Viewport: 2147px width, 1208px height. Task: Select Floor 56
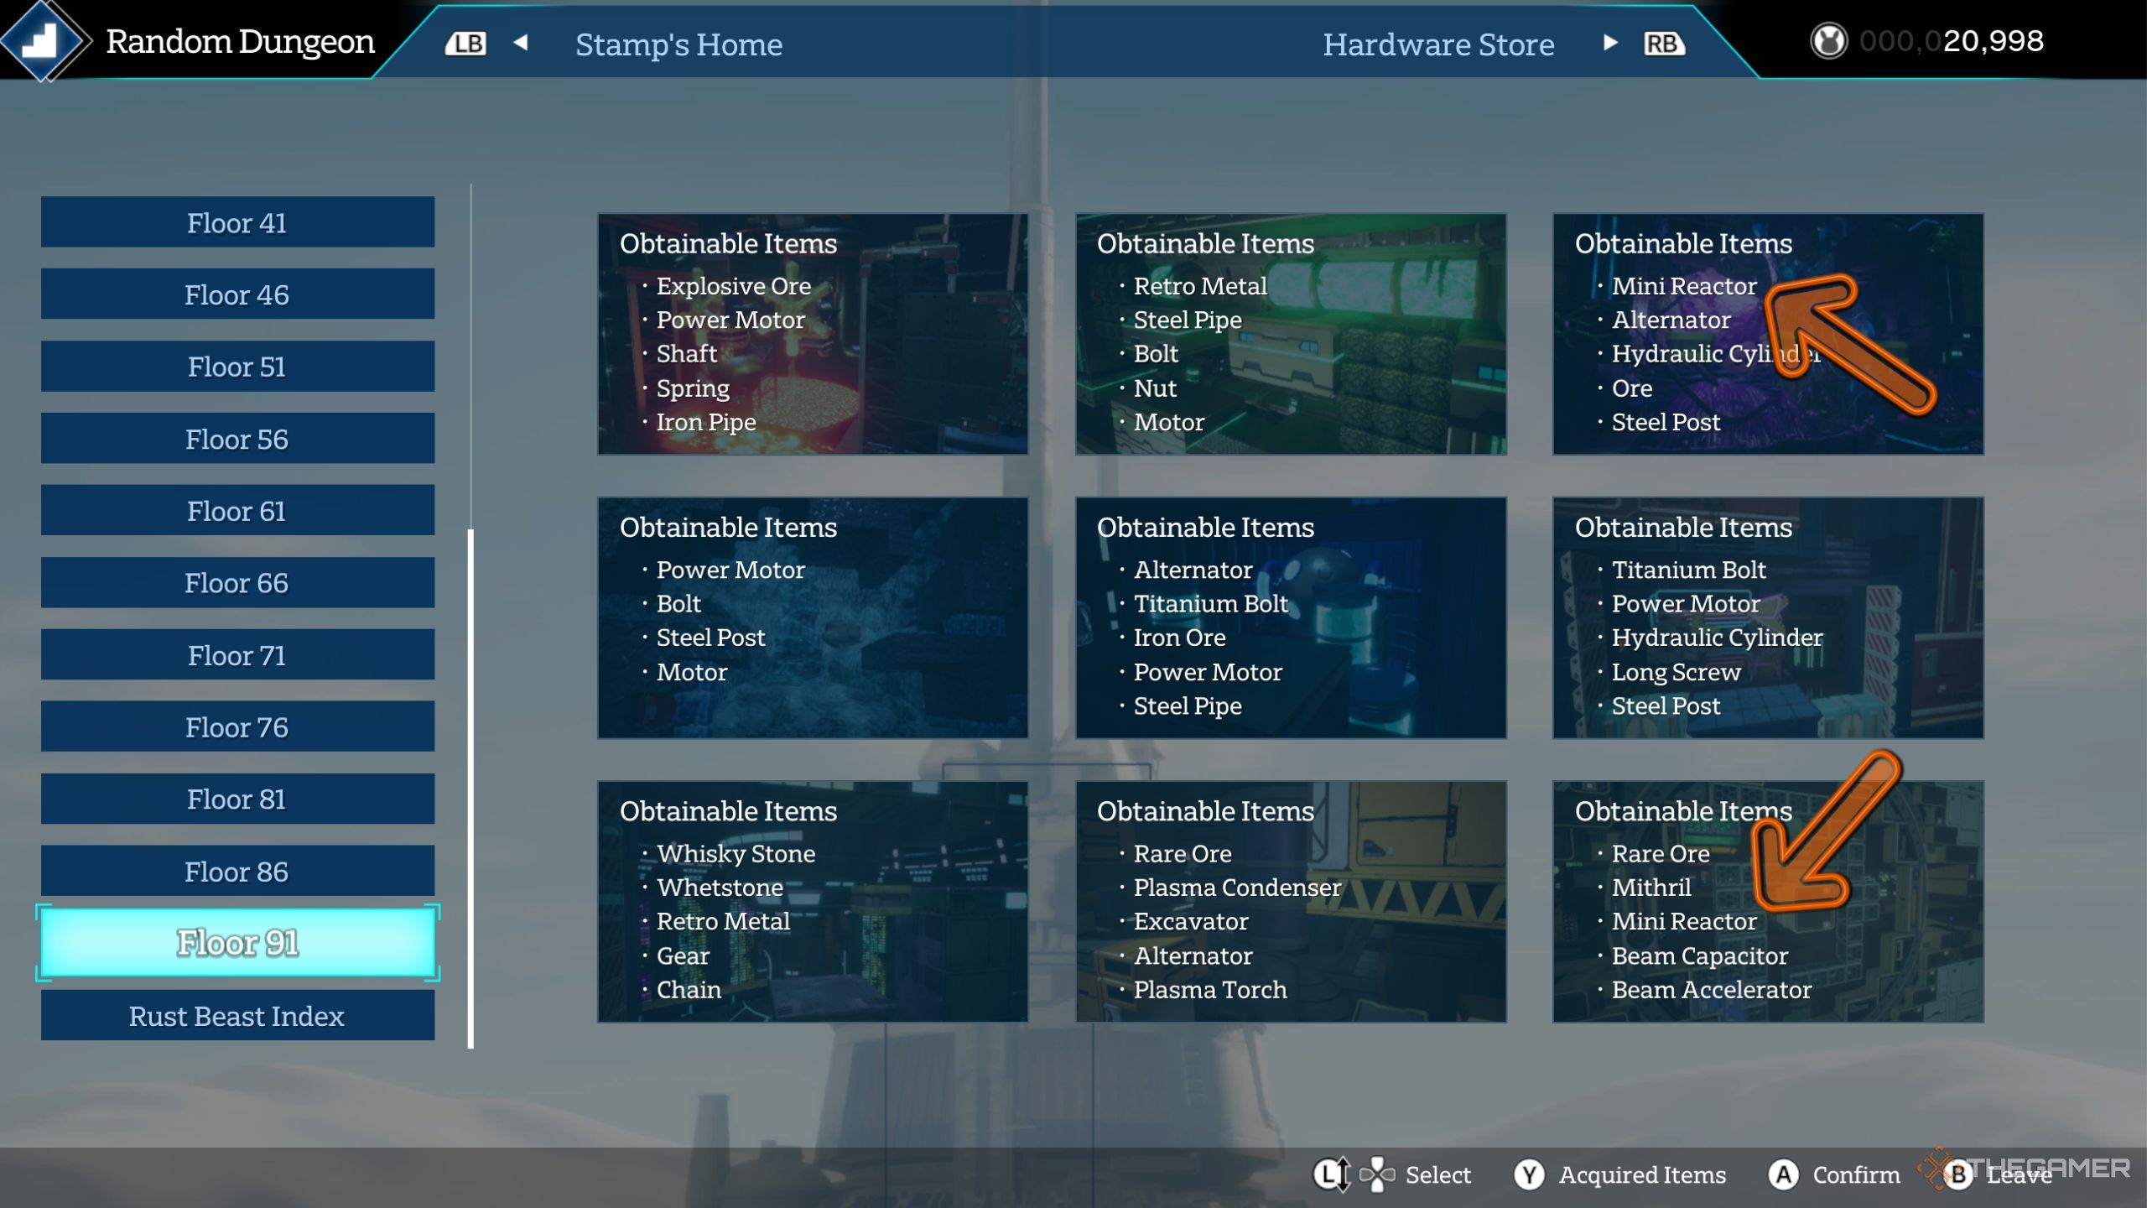(x=237, y=439)
